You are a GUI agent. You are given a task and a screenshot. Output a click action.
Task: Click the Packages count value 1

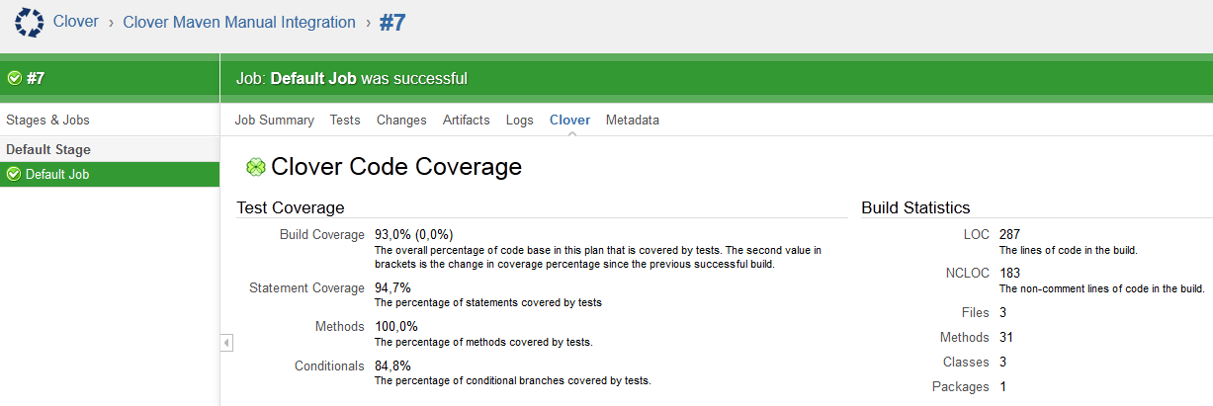[1003, 386]
